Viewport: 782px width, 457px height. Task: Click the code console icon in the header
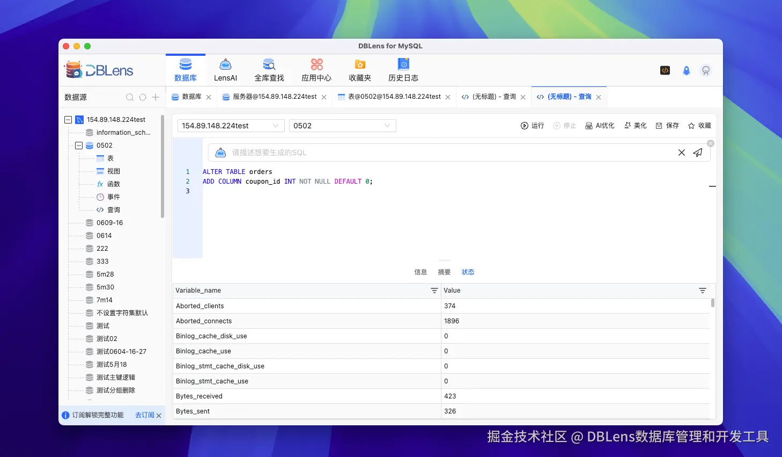point(665,70)
